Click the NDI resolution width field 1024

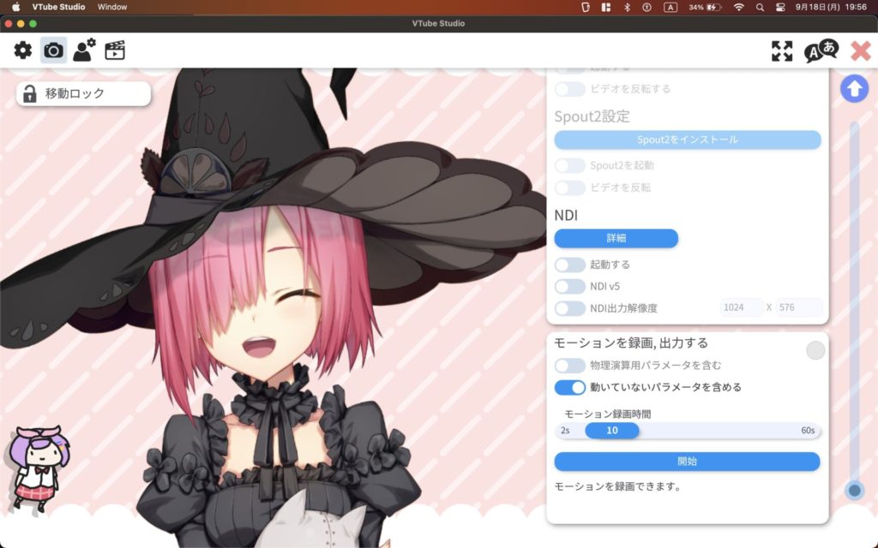coord(741,308)
